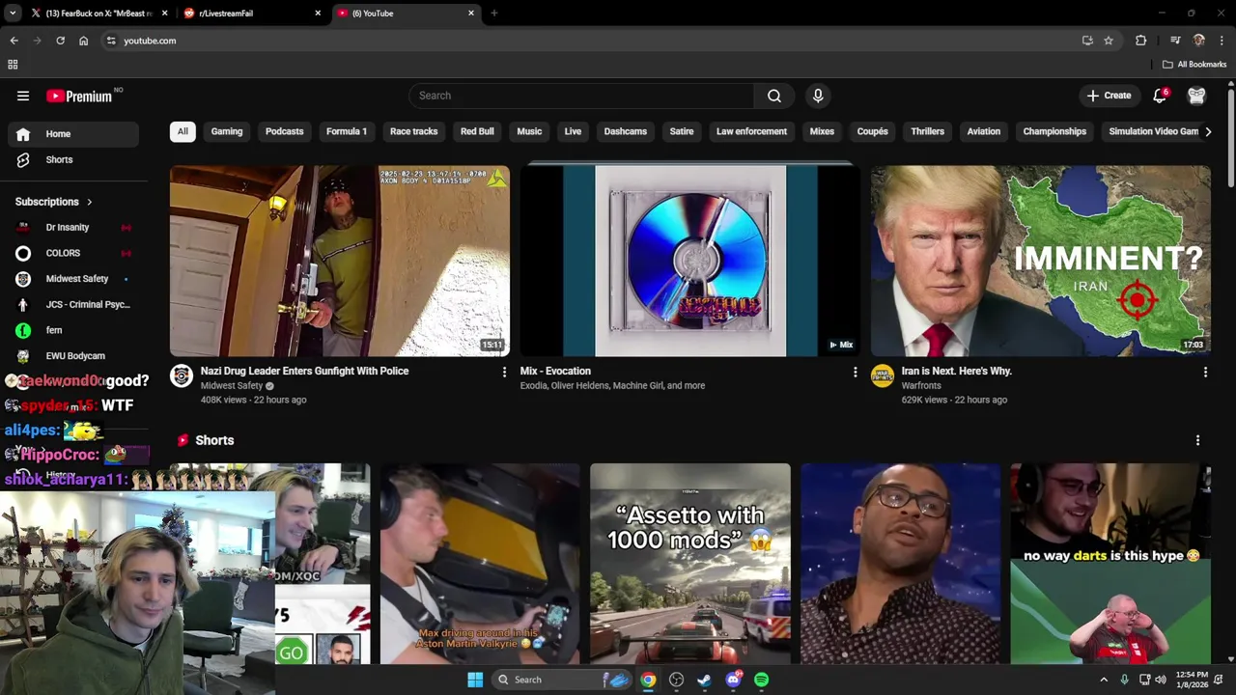Click the browser address bar

589,41
